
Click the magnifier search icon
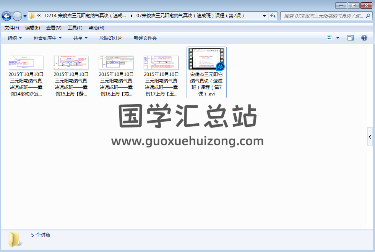[368, 16]
